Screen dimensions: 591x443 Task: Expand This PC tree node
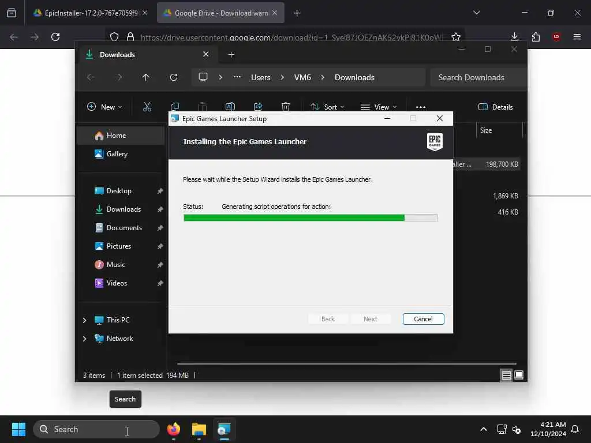point(84,320)
